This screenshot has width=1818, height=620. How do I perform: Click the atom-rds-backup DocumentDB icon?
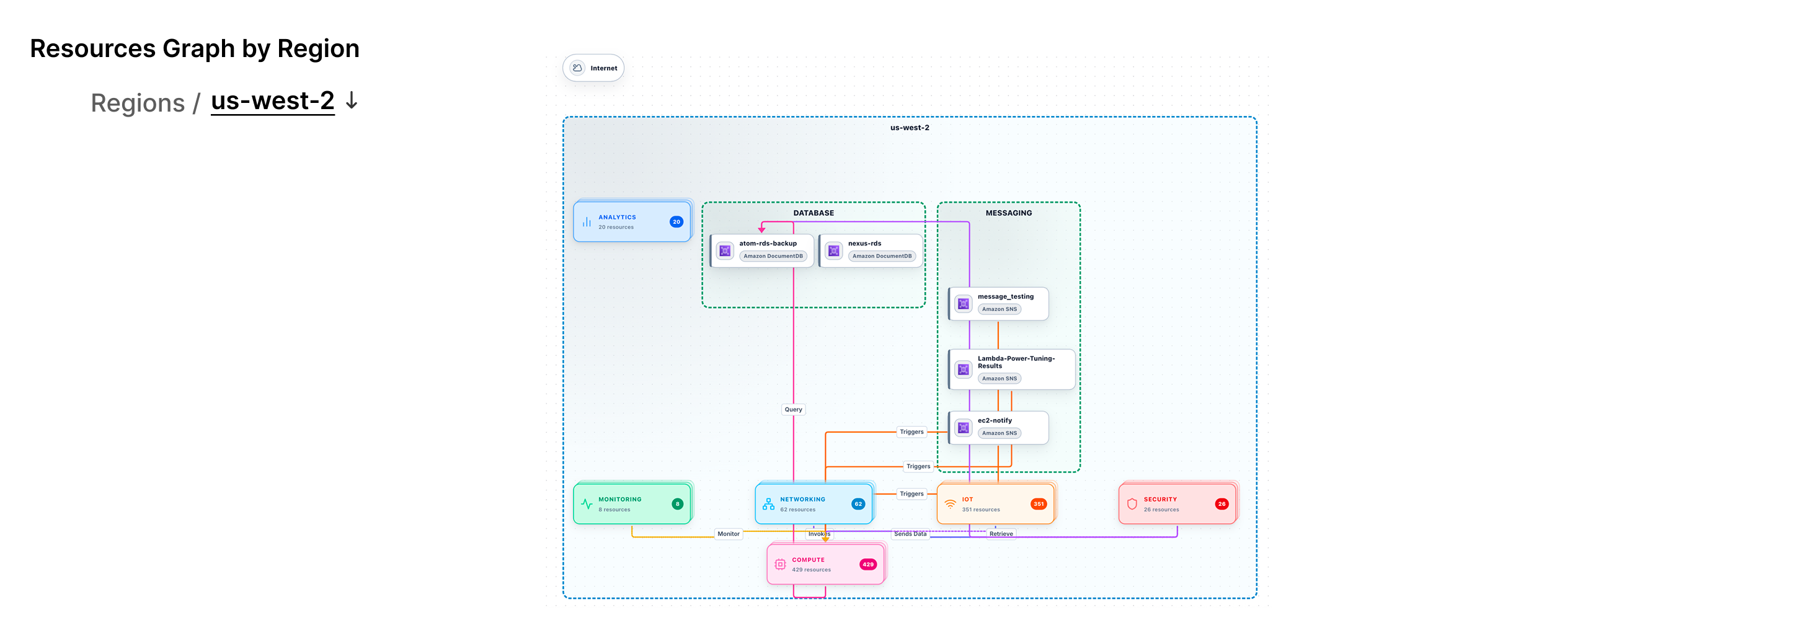pos(725,250)
